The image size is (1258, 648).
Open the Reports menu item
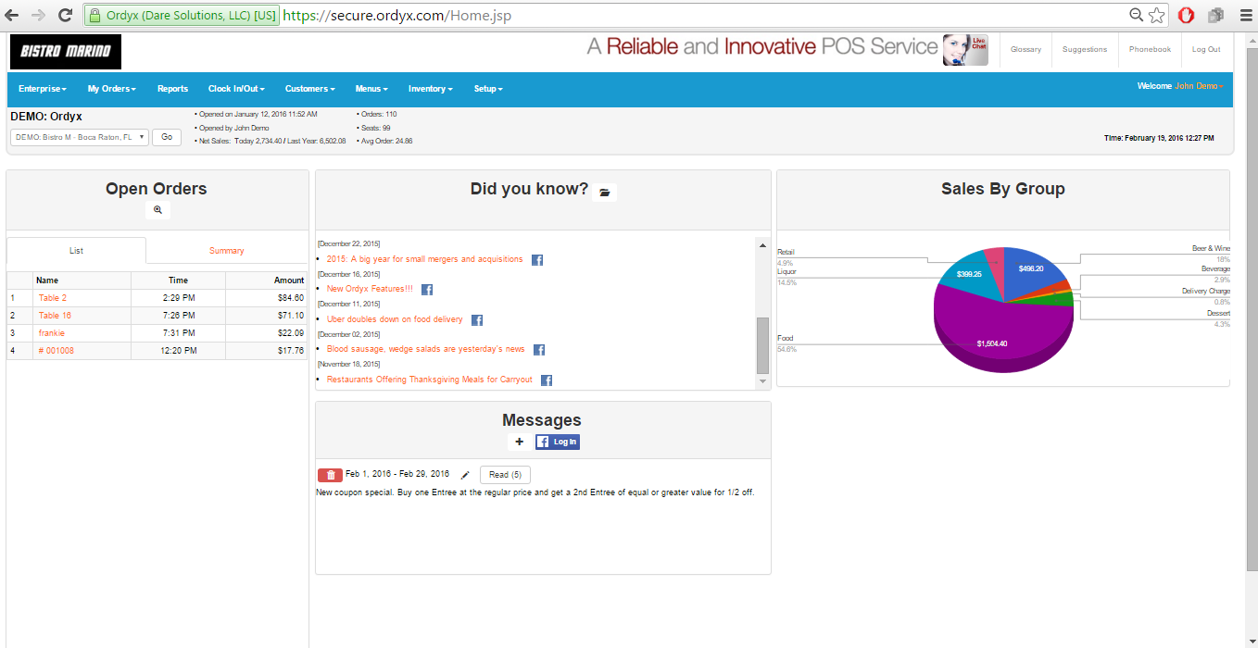(x=172, y=89)
